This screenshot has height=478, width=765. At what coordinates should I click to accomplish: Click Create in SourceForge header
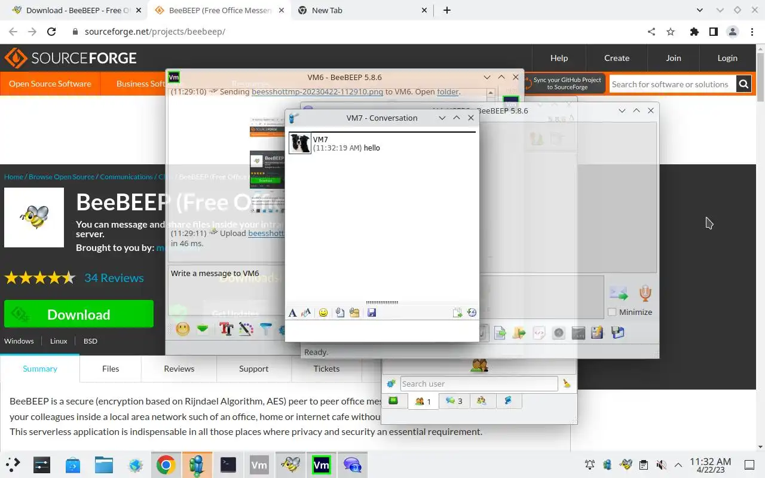coord(617,58)
